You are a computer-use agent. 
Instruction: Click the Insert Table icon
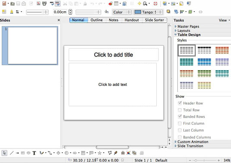[x=116, y=3]
